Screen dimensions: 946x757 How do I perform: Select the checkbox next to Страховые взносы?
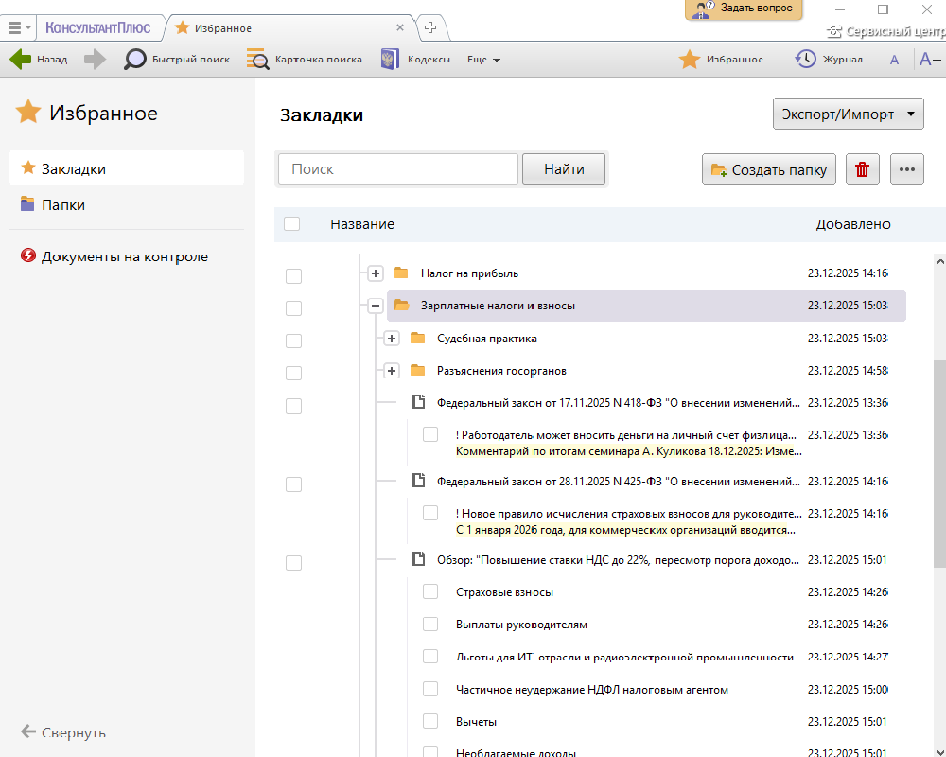(x=430, y=591)
